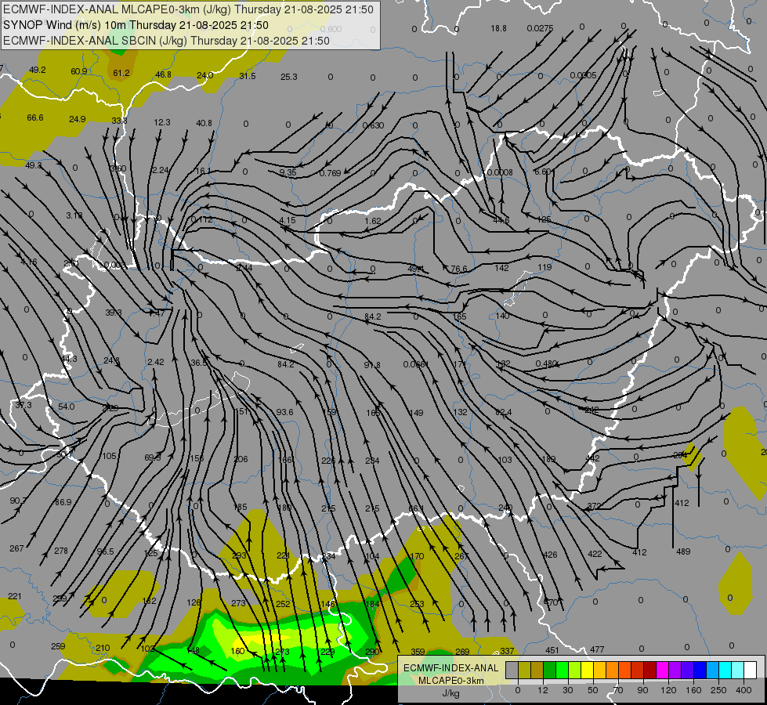Screen dimensions: 767x705
Task: Click the legend tick label 30
Action: click(x=567, y=690)
